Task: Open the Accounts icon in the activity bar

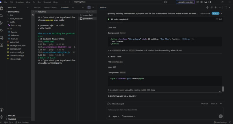Action: 1,110
